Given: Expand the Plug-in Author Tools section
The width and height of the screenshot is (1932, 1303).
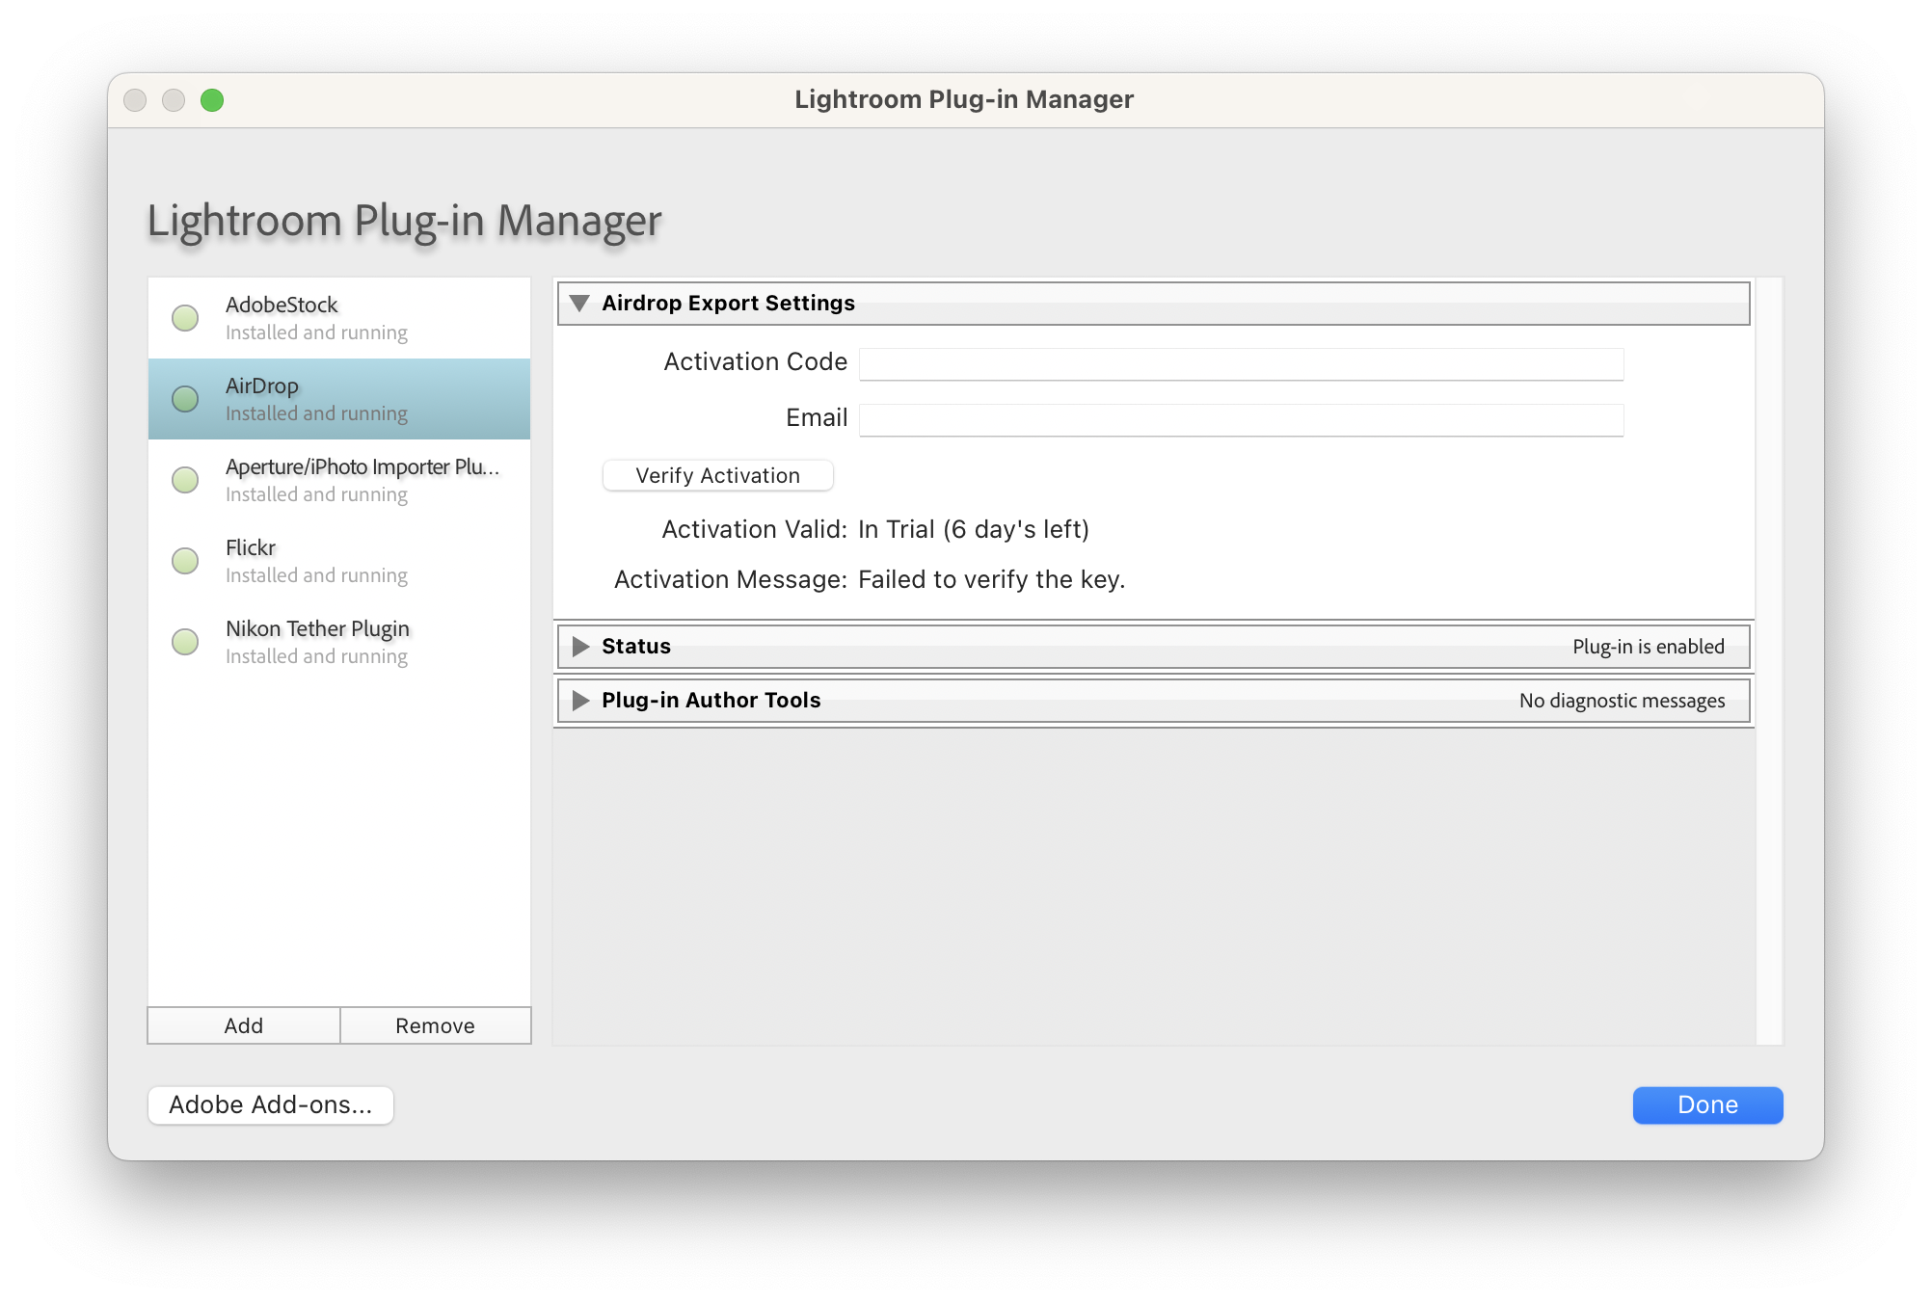Looking at the screenshot, I should pyautogui.click(x=580, y=701).
